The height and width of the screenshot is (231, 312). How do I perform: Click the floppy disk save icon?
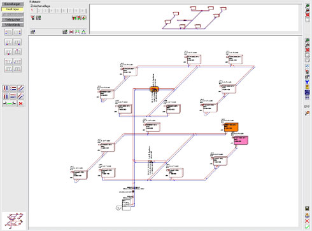[x=307, y=209]
